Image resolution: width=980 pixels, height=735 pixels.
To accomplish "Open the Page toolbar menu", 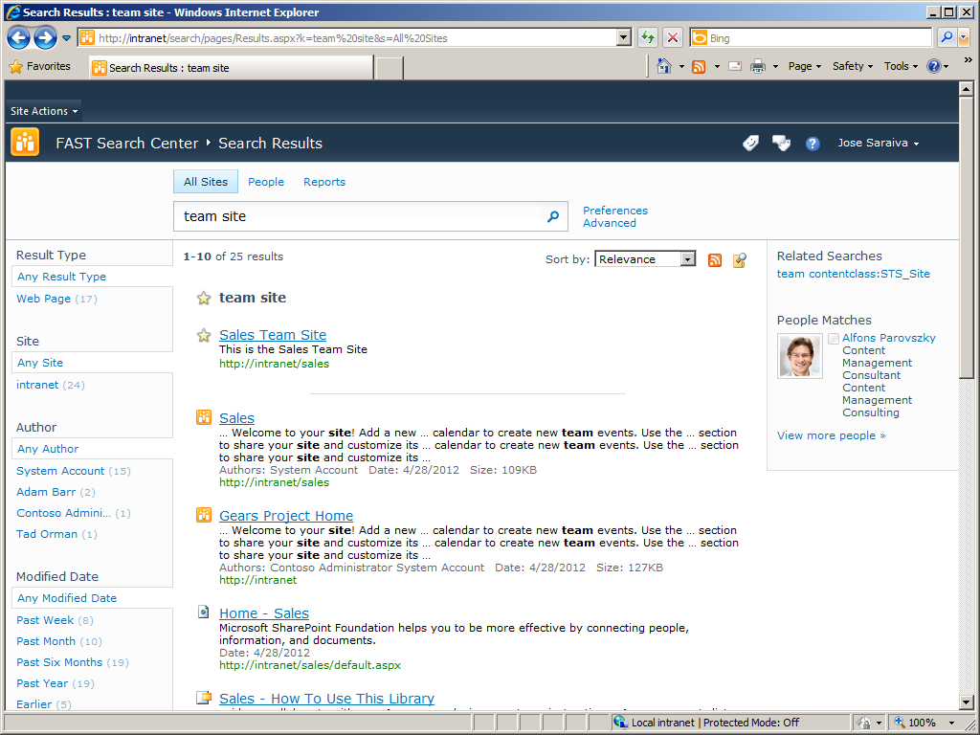I will [x=804, y=66].
